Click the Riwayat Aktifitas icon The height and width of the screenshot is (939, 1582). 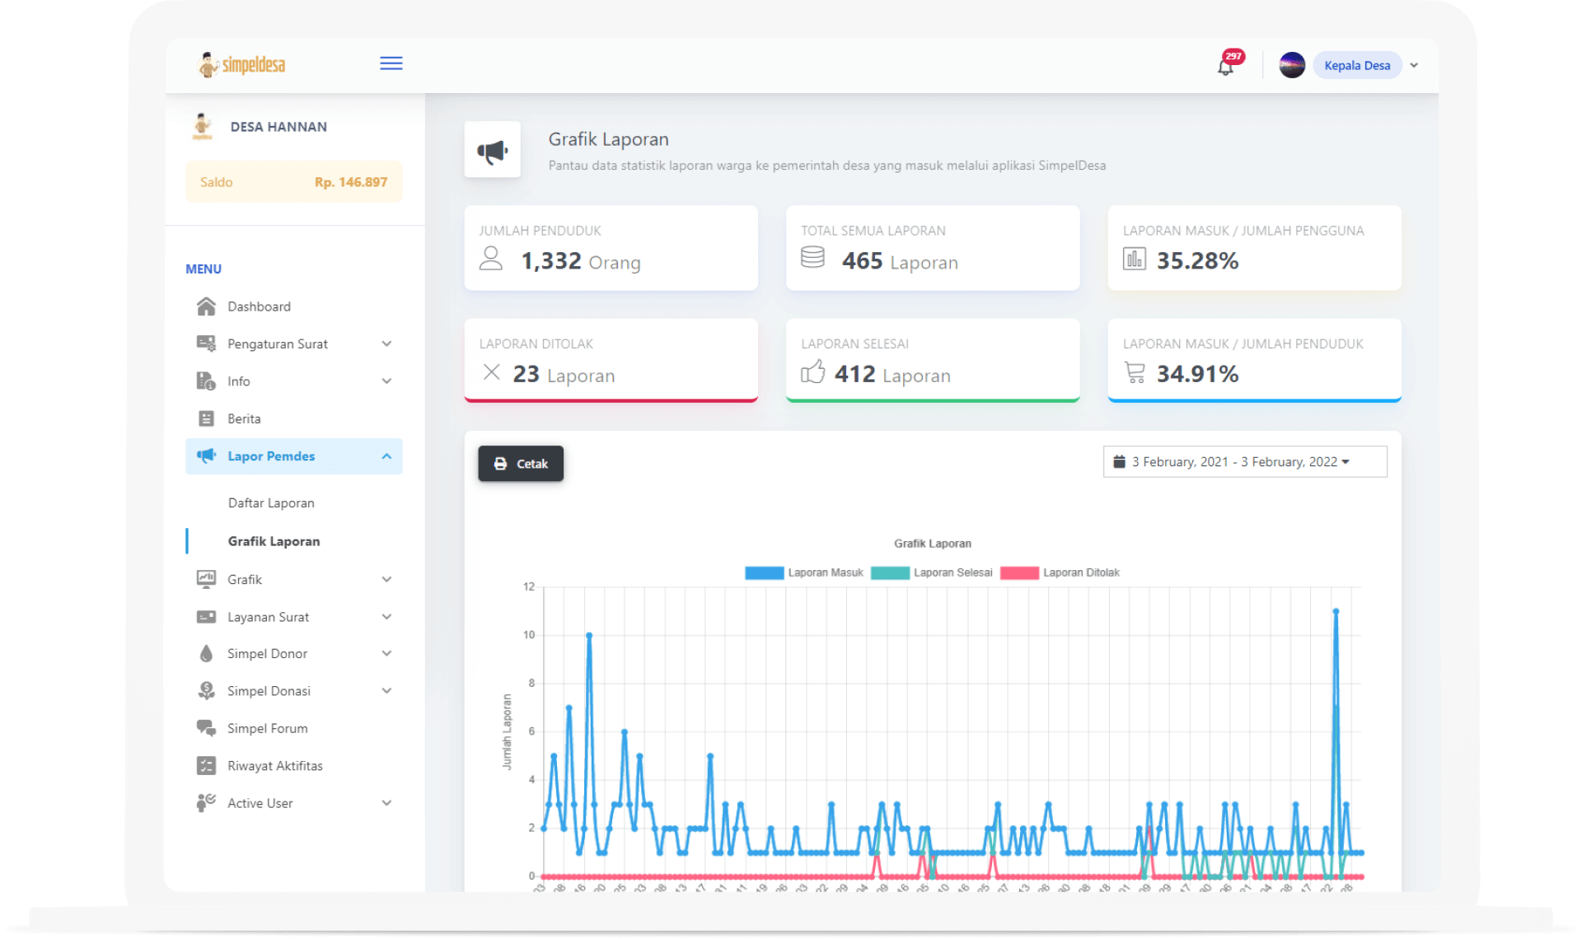point(206,765)
